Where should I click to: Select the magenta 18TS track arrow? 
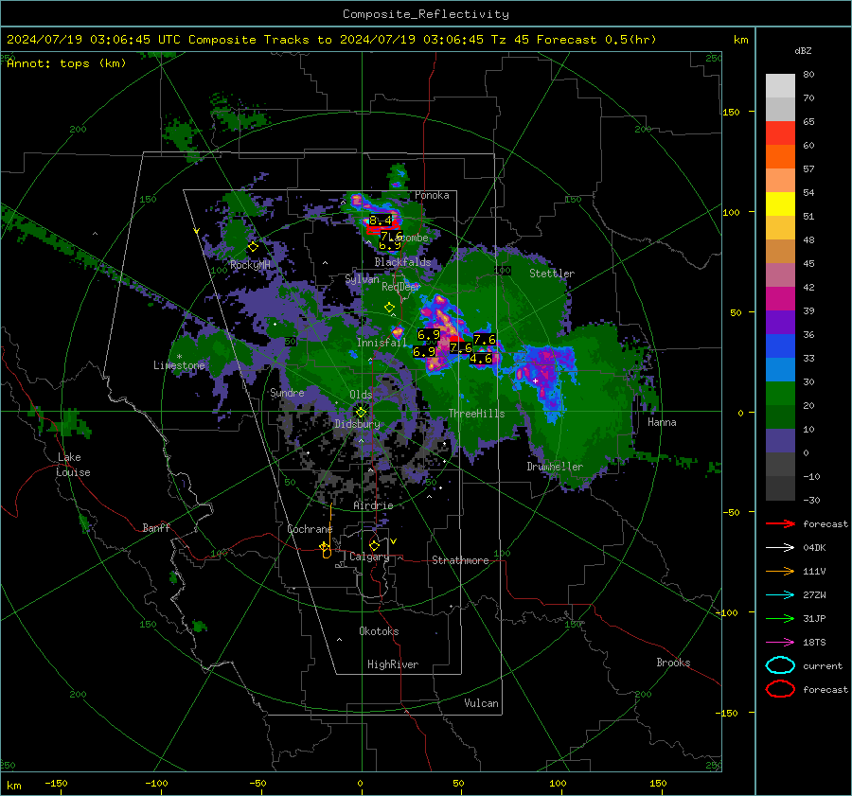point(780,643)
